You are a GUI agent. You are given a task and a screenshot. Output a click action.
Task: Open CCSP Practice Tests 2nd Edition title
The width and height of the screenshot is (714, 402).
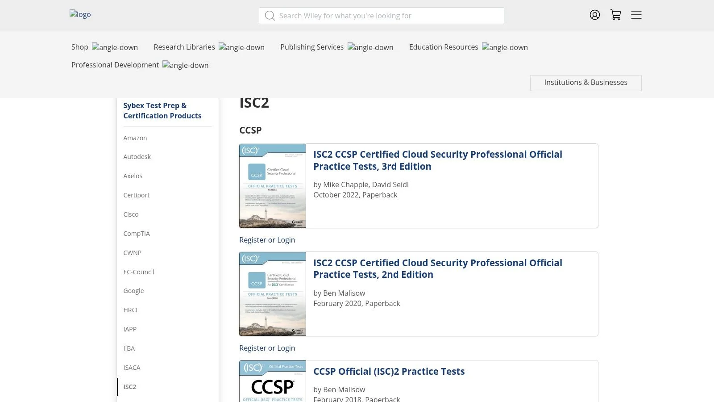click(x=438, y=269)
